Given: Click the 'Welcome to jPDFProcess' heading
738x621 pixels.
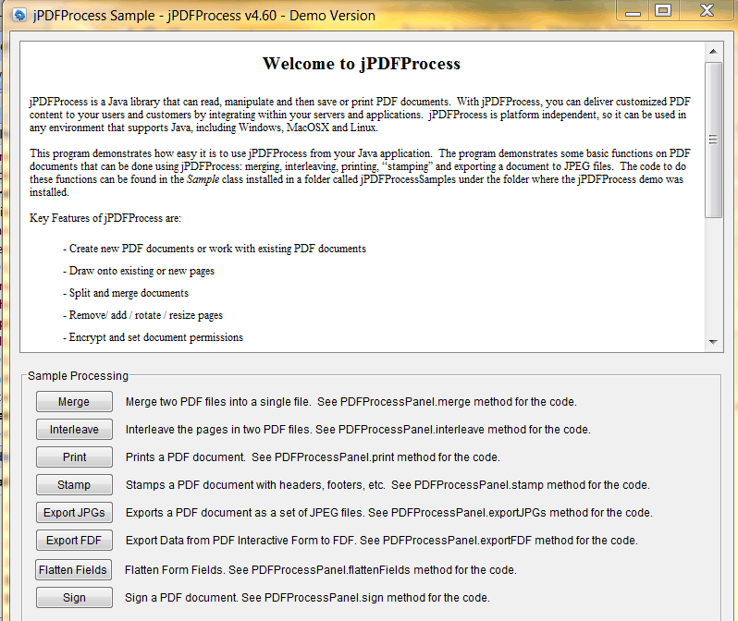Looking at the screenshot, I should coord(362,64).
